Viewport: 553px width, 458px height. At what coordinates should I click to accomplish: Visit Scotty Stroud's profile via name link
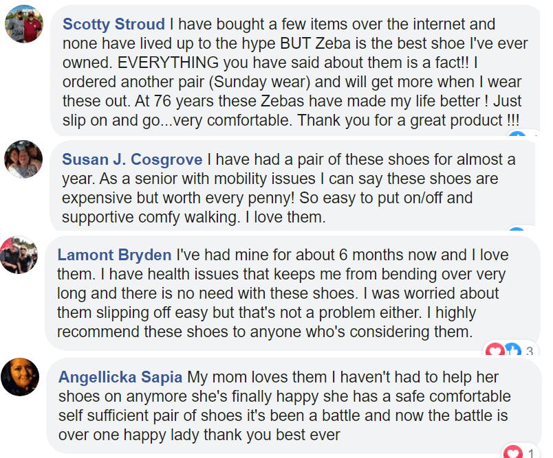[113, 24]
